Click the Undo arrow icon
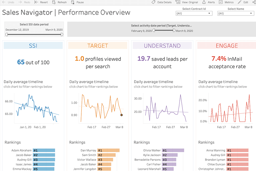256x171 pixels. pos(3,2)
